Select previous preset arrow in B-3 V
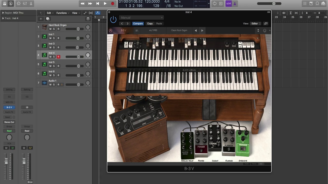Screen dimensions: 328x184 point(196,30)
